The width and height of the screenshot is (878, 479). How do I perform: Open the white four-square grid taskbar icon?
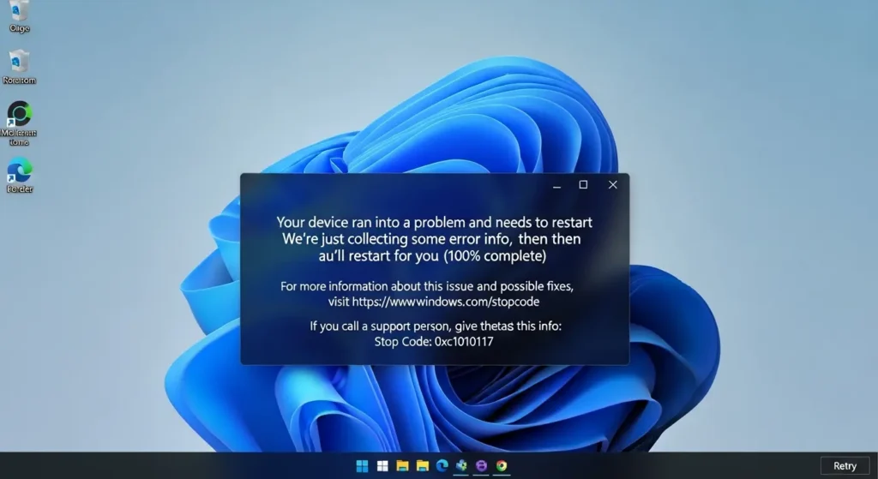click(x=382, y=466)
